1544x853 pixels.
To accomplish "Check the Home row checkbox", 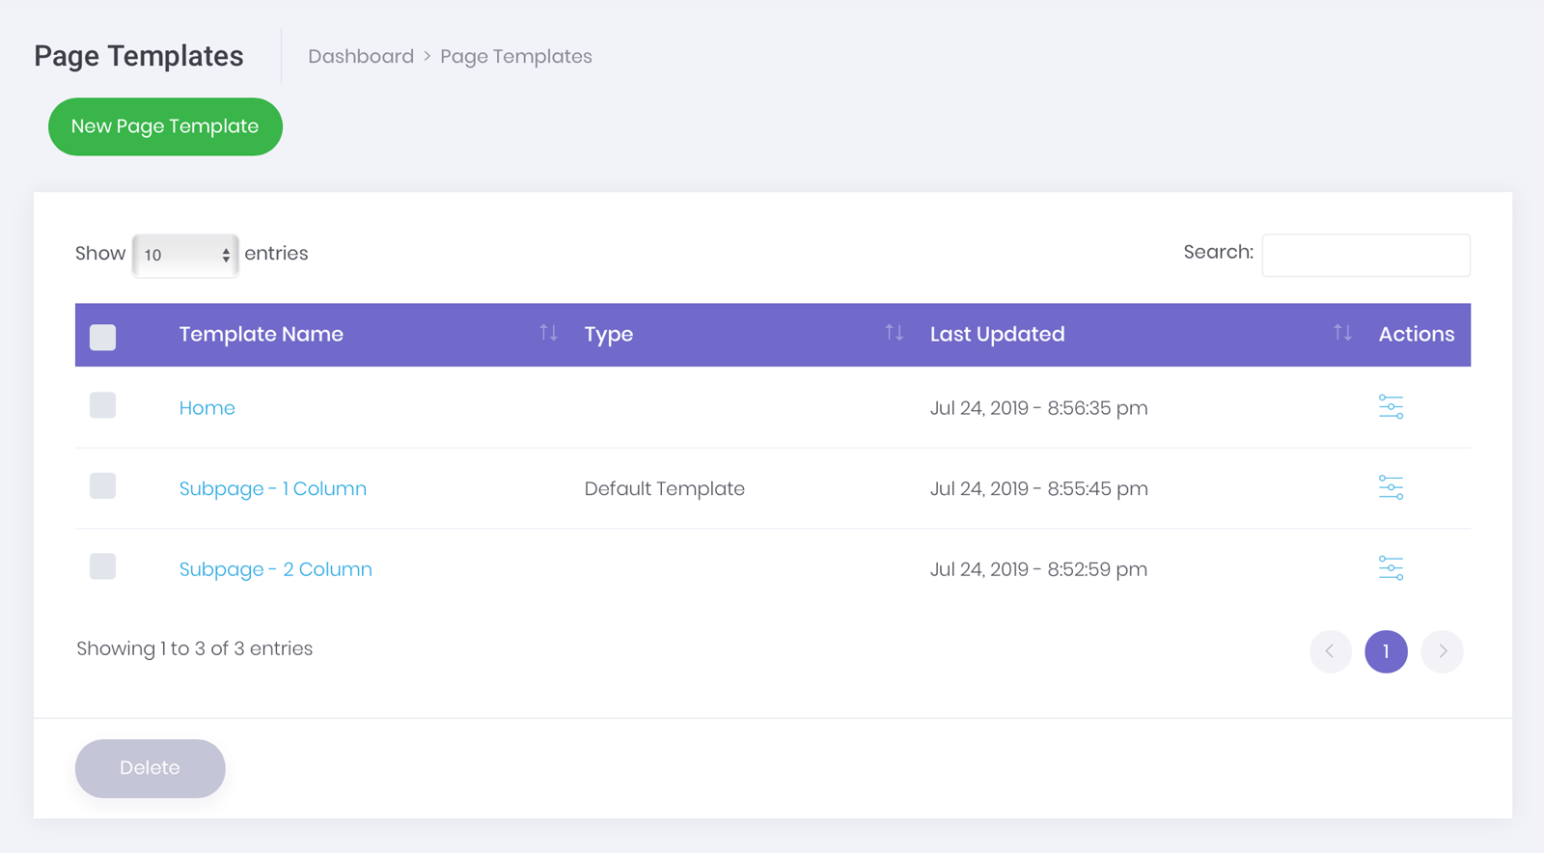I will (x=102, y=404).
